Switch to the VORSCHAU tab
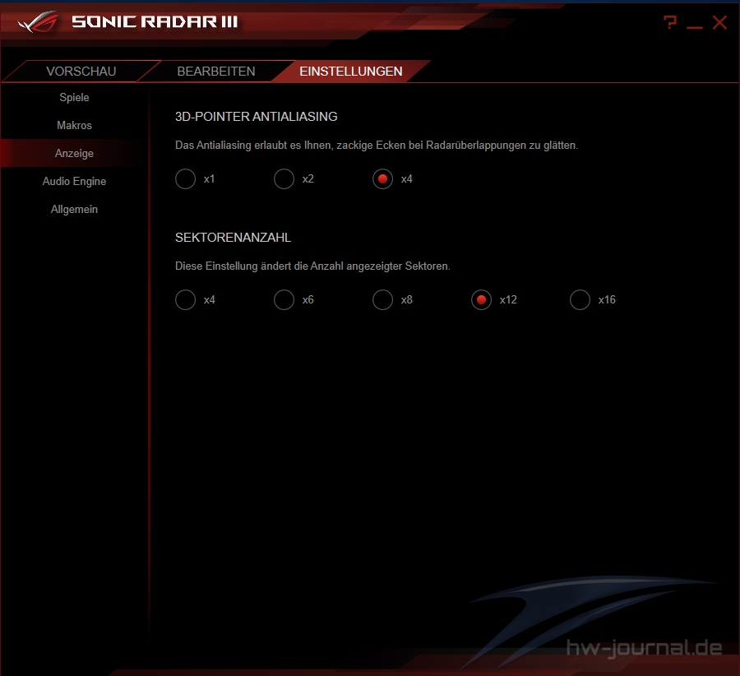The height and width of the screenshot is (676, 740). point(81,72)
